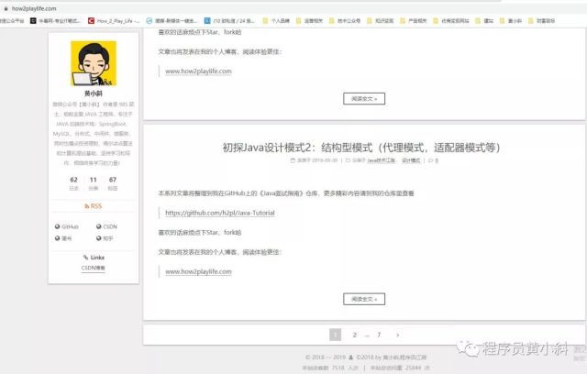Open the bookmark starting with "(10"
The width and height of the screenshot is (587, 374).
coord(229,20)
